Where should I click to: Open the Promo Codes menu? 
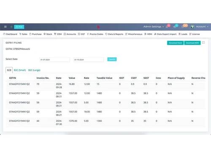tap(95, 34)
